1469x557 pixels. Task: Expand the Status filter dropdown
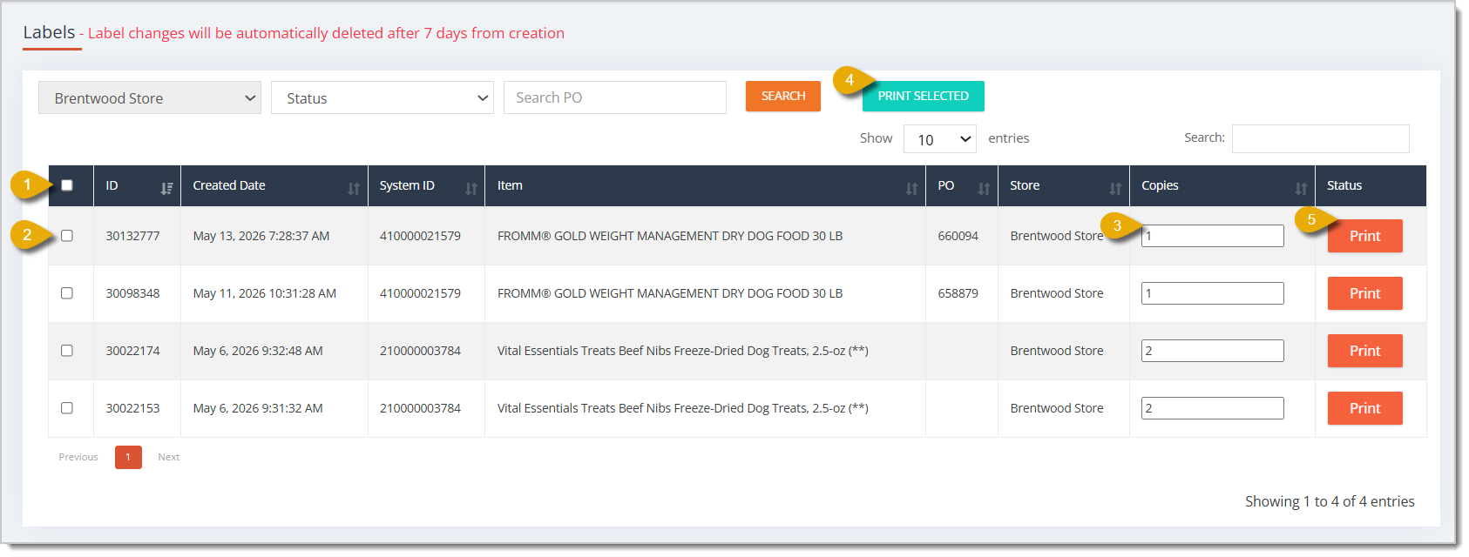pyautogui.click(x=382, y=97)
